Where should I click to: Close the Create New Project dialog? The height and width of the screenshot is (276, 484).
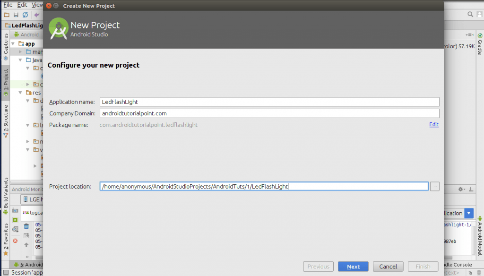(49, 6)
